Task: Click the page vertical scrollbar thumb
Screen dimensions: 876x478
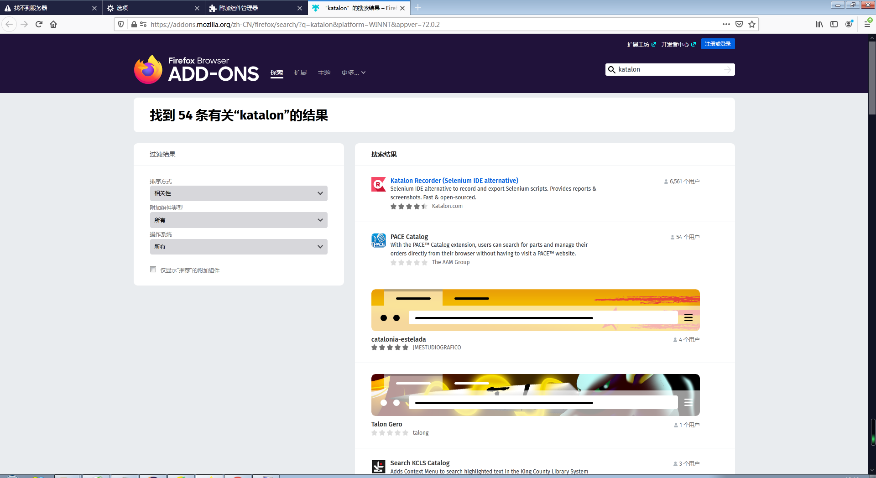Action: (872, 78)
